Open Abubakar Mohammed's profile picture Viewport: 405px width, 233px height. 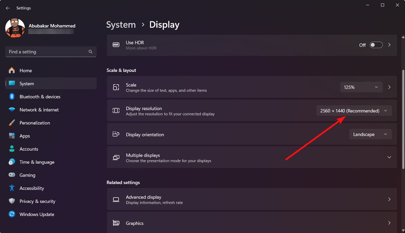[15, 28]
